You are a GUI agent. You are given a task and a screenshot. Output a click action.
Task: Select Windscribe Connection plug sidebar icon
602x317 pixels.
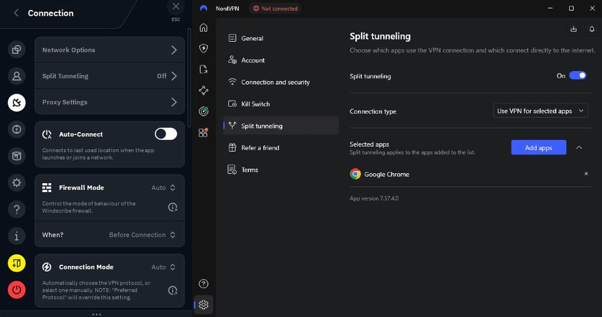16,103
